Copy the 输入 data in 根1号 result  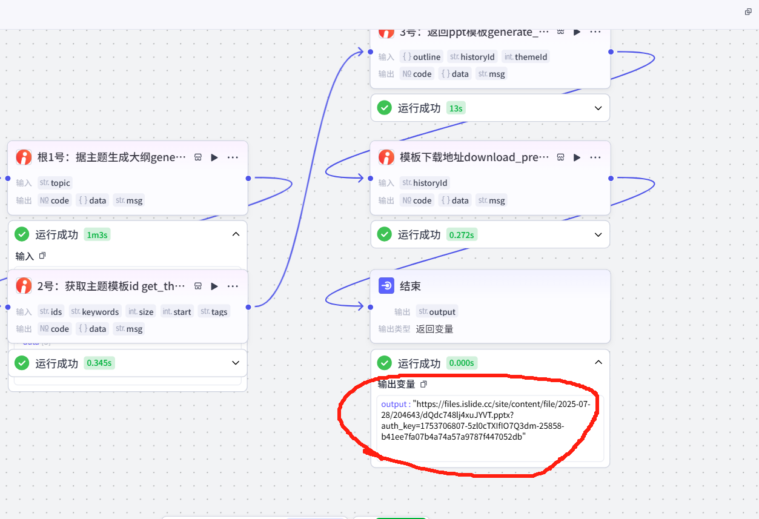coord(42,256)
